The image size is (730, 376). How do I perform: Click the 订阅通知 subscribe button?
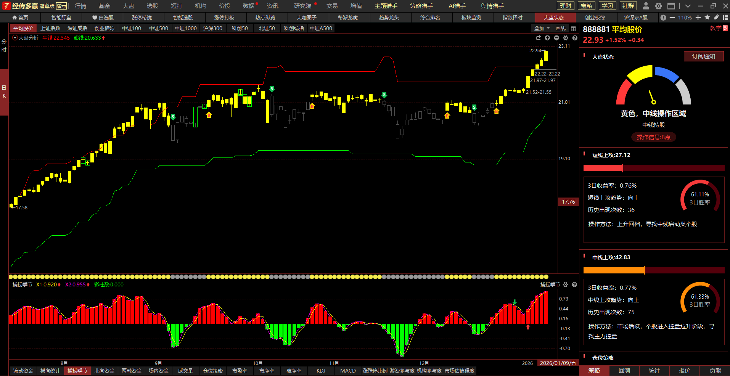703,56
